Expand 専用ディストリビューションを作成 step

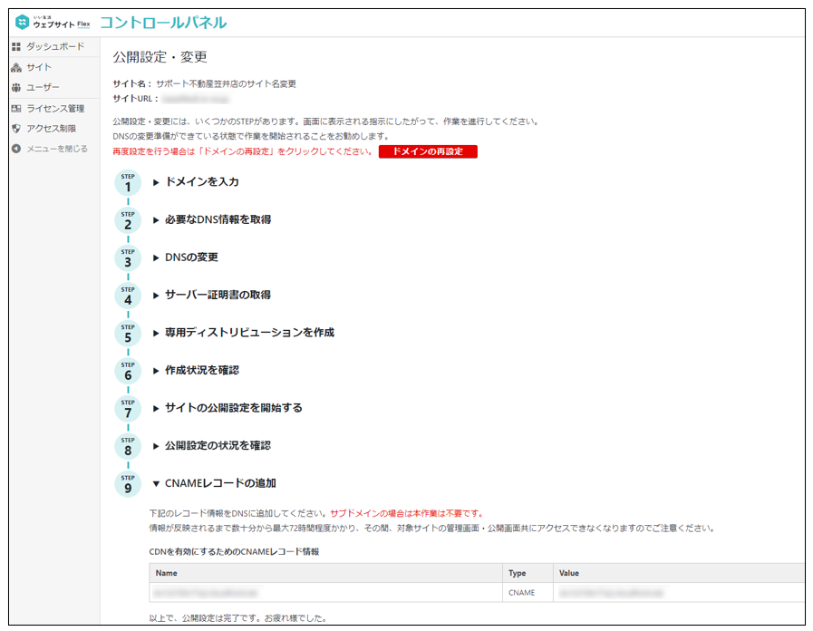tap(248, 333)
